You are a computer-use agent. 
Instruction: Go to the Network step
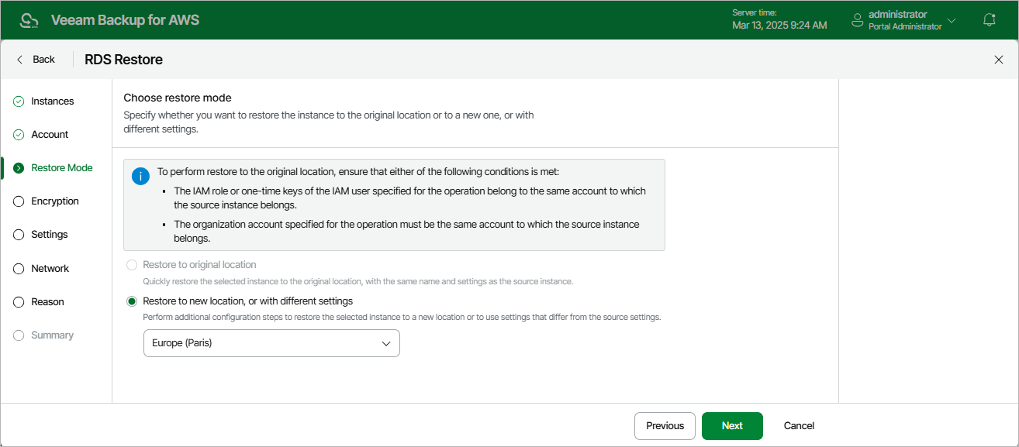pos(50,269)
